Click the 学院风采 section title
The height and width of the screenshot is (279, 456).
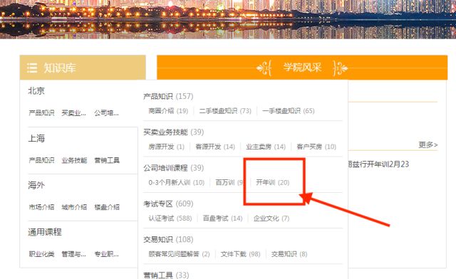coord(302,68)
